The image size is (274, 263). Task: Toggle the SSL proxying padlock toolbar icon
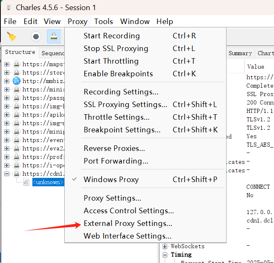point(54,37)
